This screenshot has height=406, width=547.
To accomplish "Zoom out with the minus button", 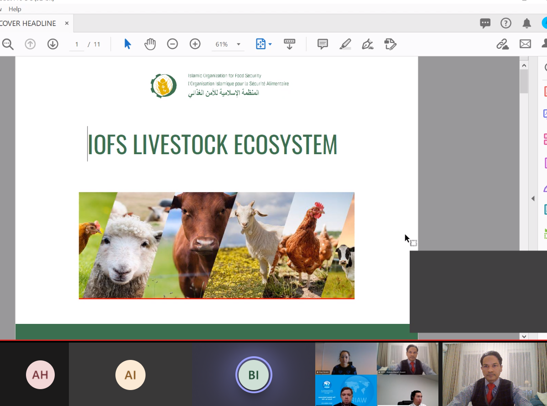I will [x=172, y=44].
